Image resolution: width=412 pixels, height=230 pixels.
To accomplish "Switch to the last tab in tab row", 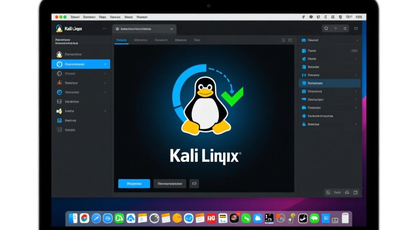I will coord(197,40).
